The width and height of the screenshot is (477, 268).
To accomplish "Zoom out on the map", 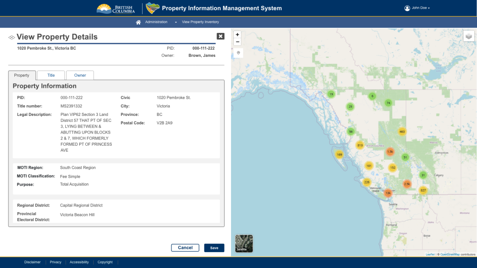I will (238, 42).
